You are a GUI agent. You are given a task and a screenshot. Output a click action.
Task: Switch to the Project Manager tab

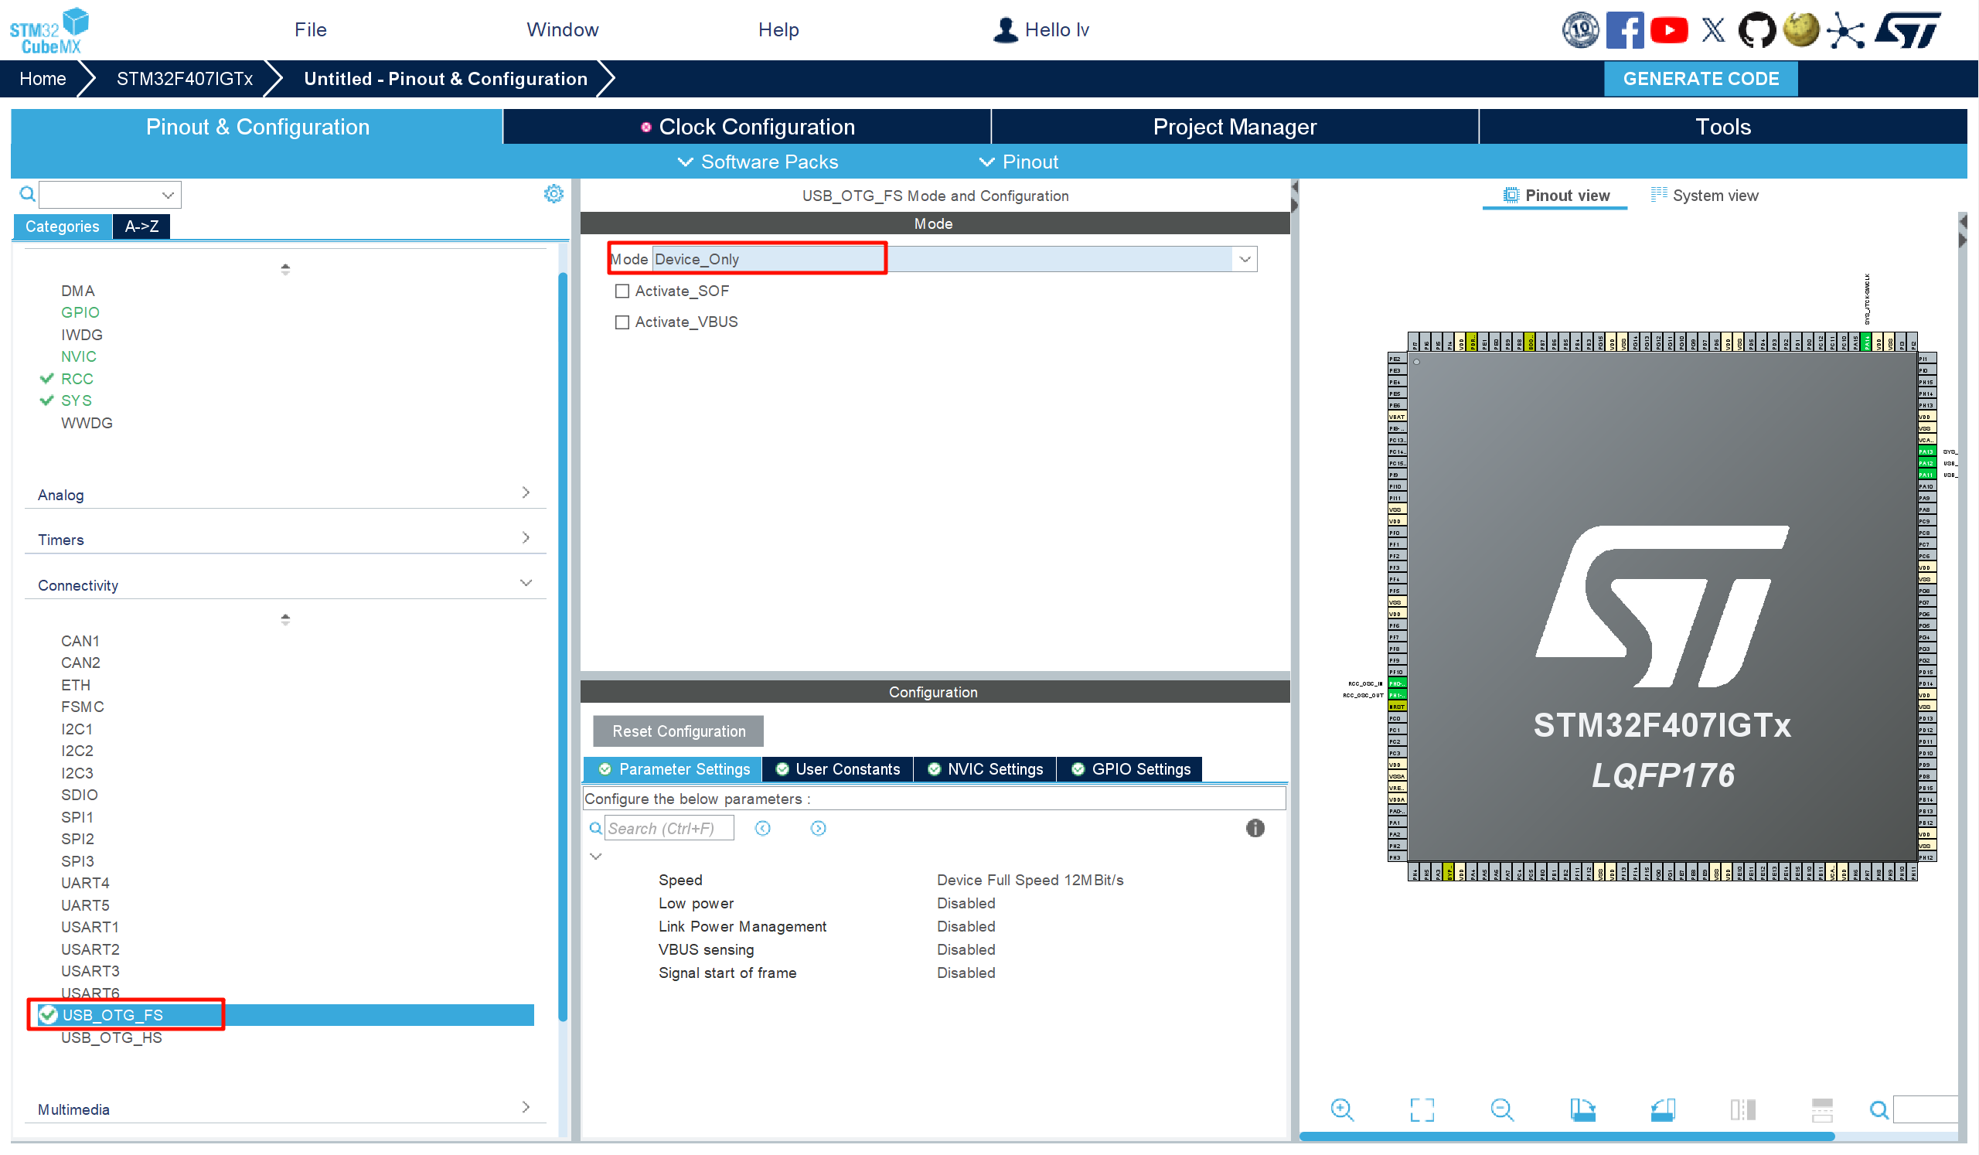(1235, 127)
